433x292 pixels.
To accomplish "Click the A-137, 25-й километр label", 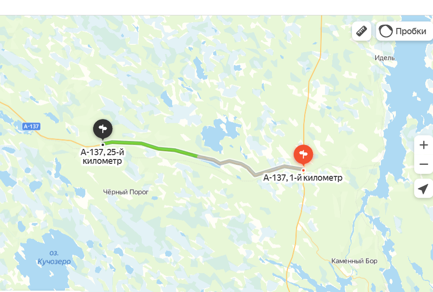I will [102, 157].
